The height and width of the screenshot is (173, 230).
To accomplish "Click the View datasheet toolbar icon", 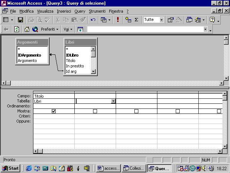I will pyautogui.click(x=6, y=20).
